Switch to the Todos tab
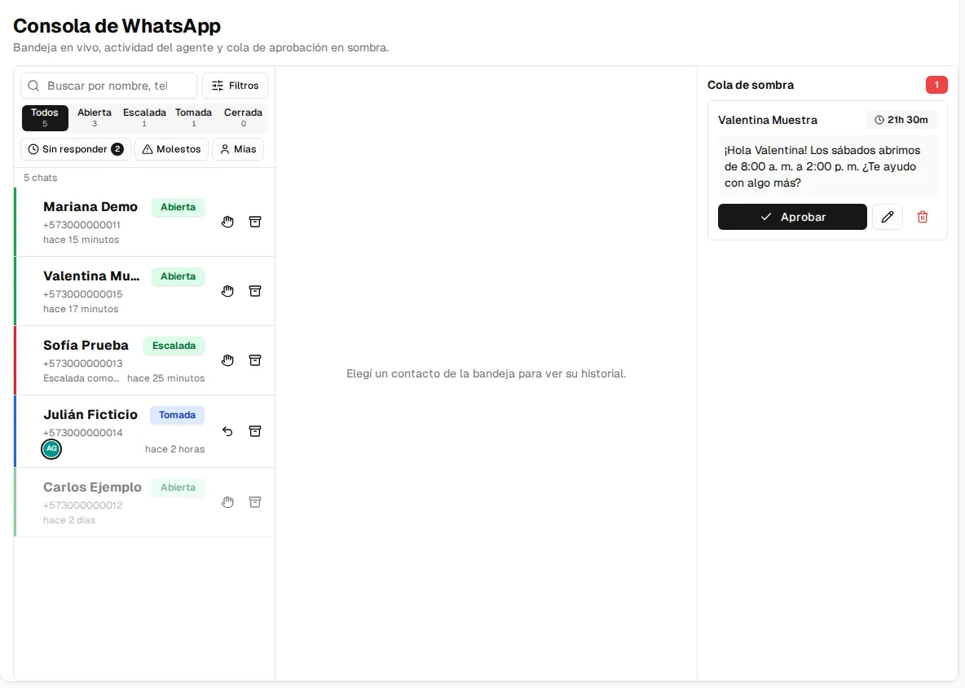This screenshot has width=965, height=688. coord(45,117)
